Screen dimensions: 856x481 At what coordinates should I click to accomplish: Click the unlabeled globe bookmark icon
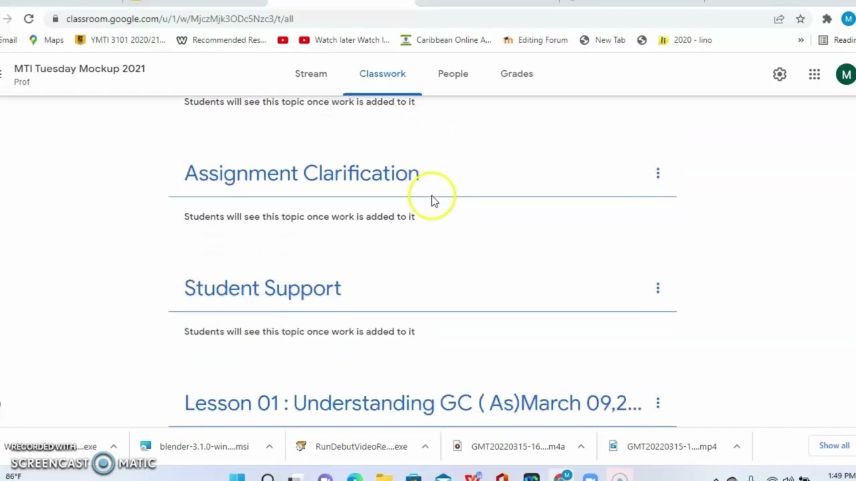coord(642,40)
